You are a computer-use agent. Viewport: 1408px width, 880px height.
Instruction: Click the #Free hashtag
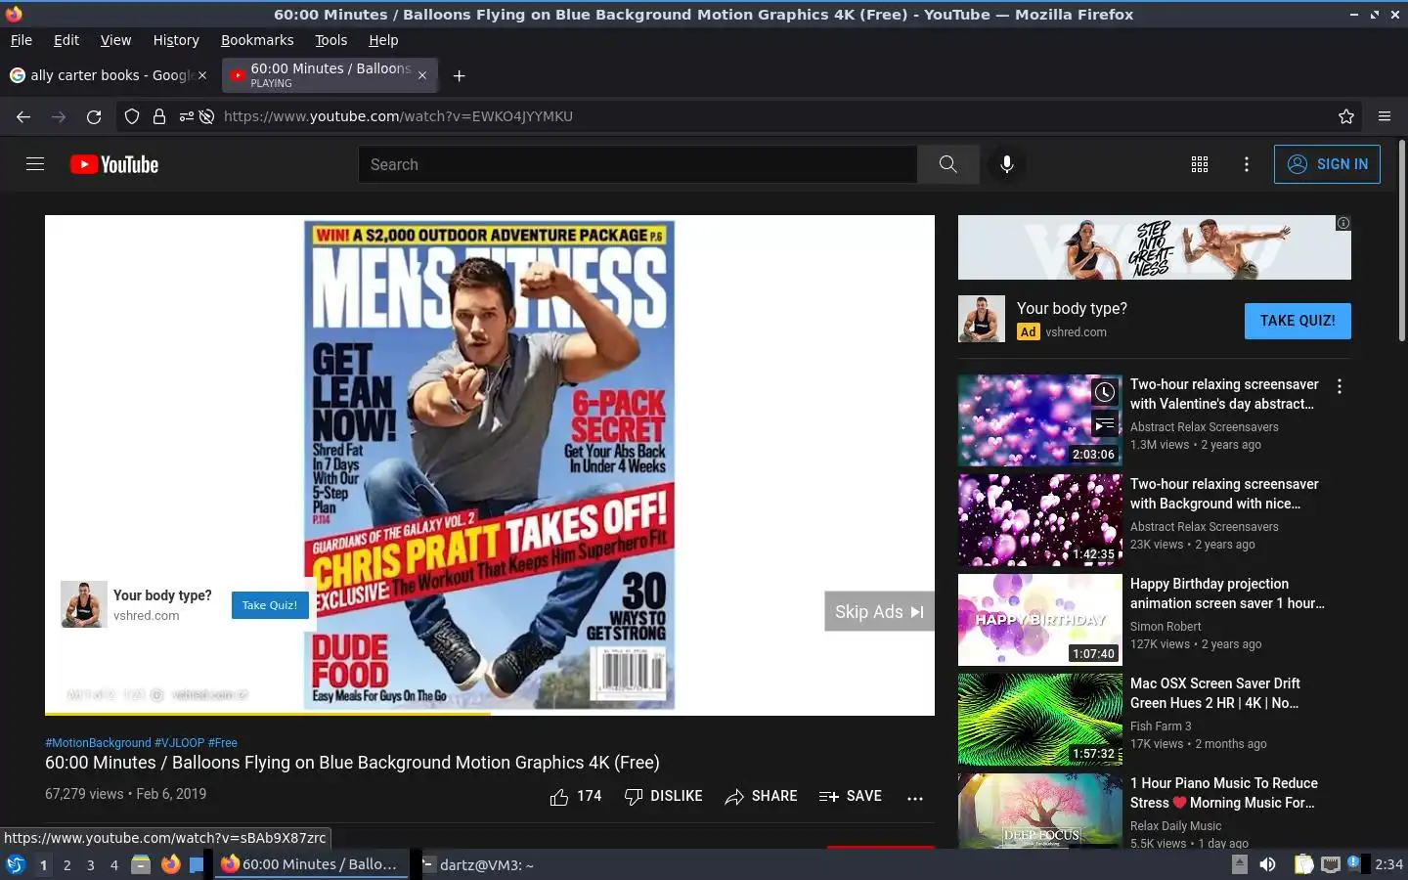coord(223,743)
